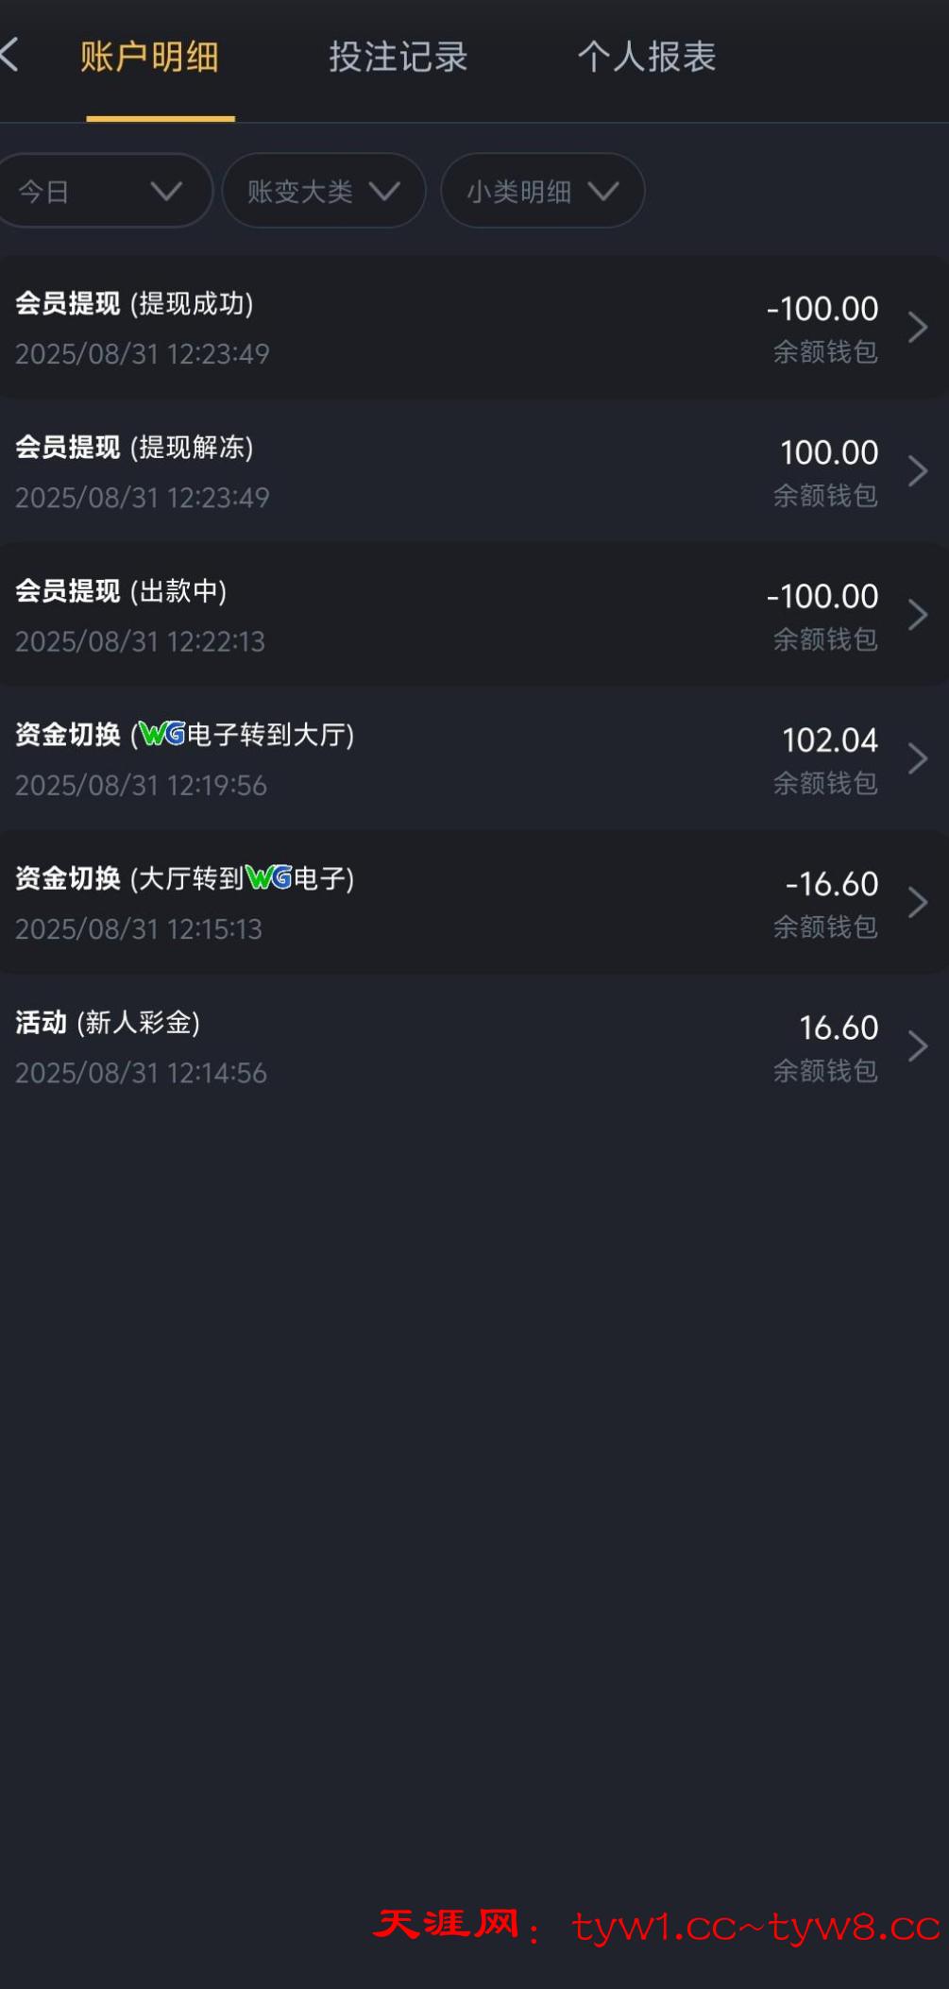Screen dimensions: 949x1989
Task: Open details chevron for 提现成功 record
Action: pos(917,328)
